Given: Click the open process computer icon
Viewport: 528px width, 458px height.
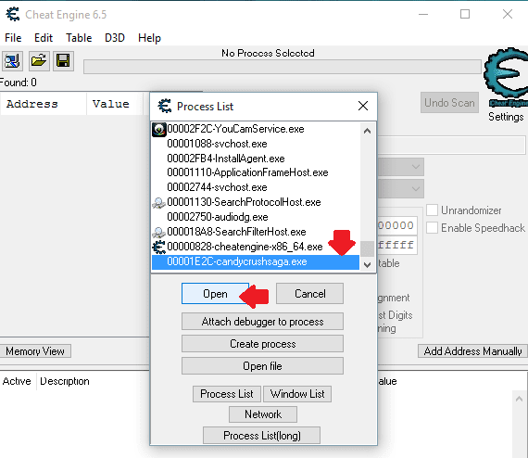Looking at the screenshot, I should 12,61.
